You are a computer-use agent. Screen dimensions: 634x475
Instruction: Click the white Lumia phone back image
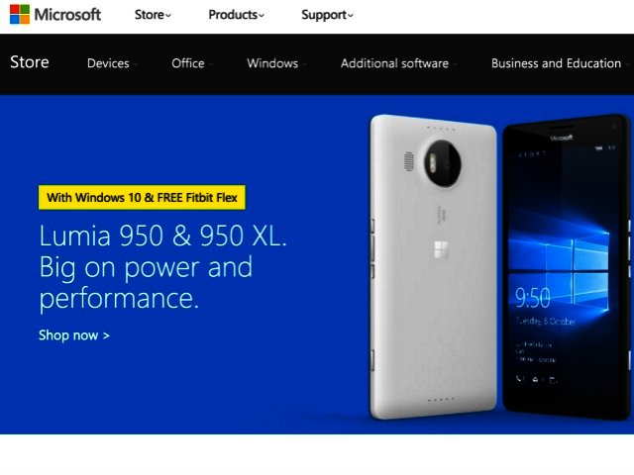(x=434, y=266)
